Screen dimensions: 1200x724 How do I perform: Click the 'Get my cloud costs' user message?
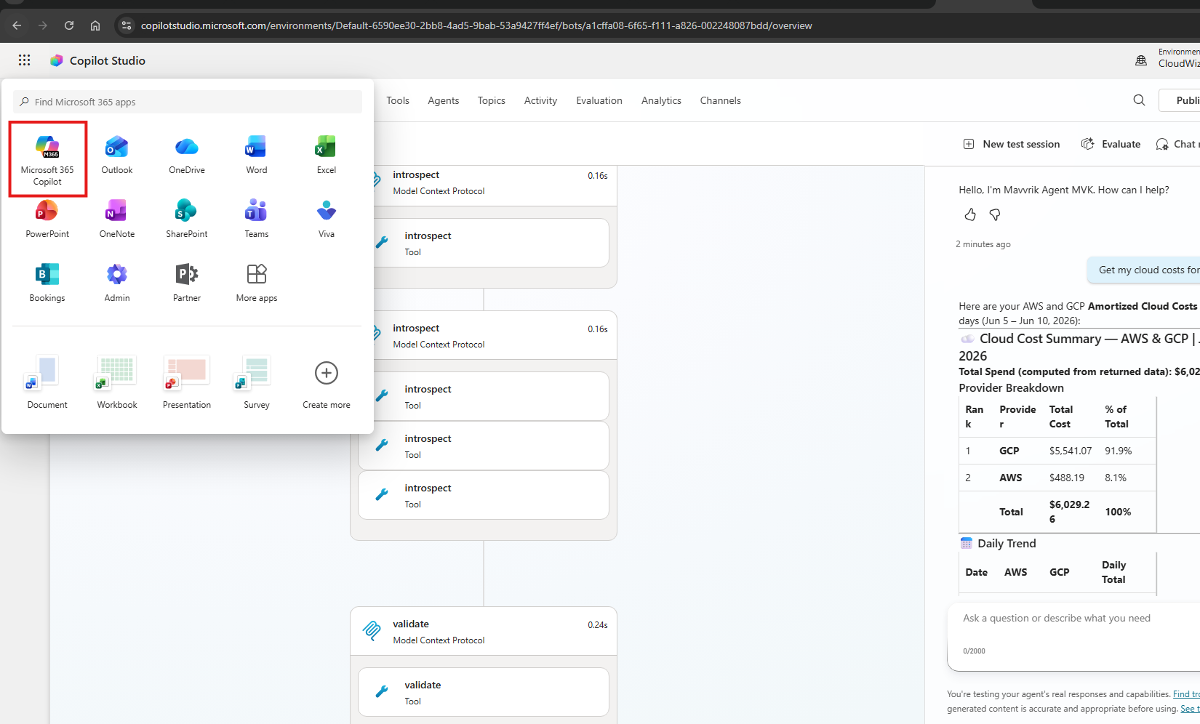[x=1145, y=270]
